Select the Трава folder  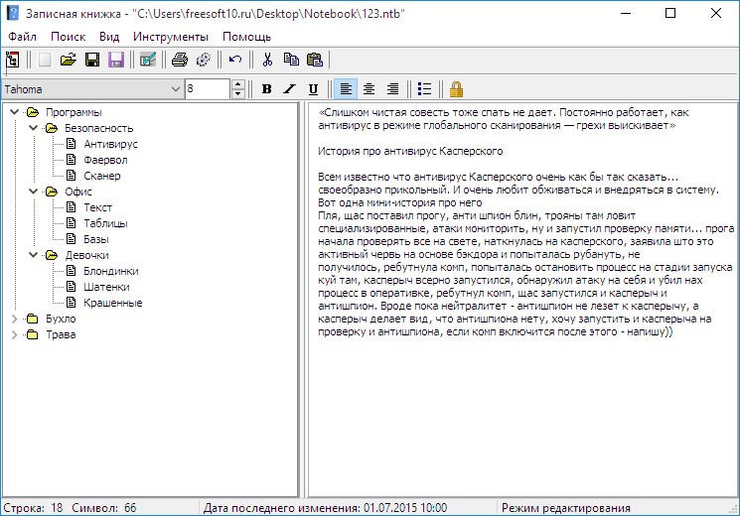coord(61,334)
